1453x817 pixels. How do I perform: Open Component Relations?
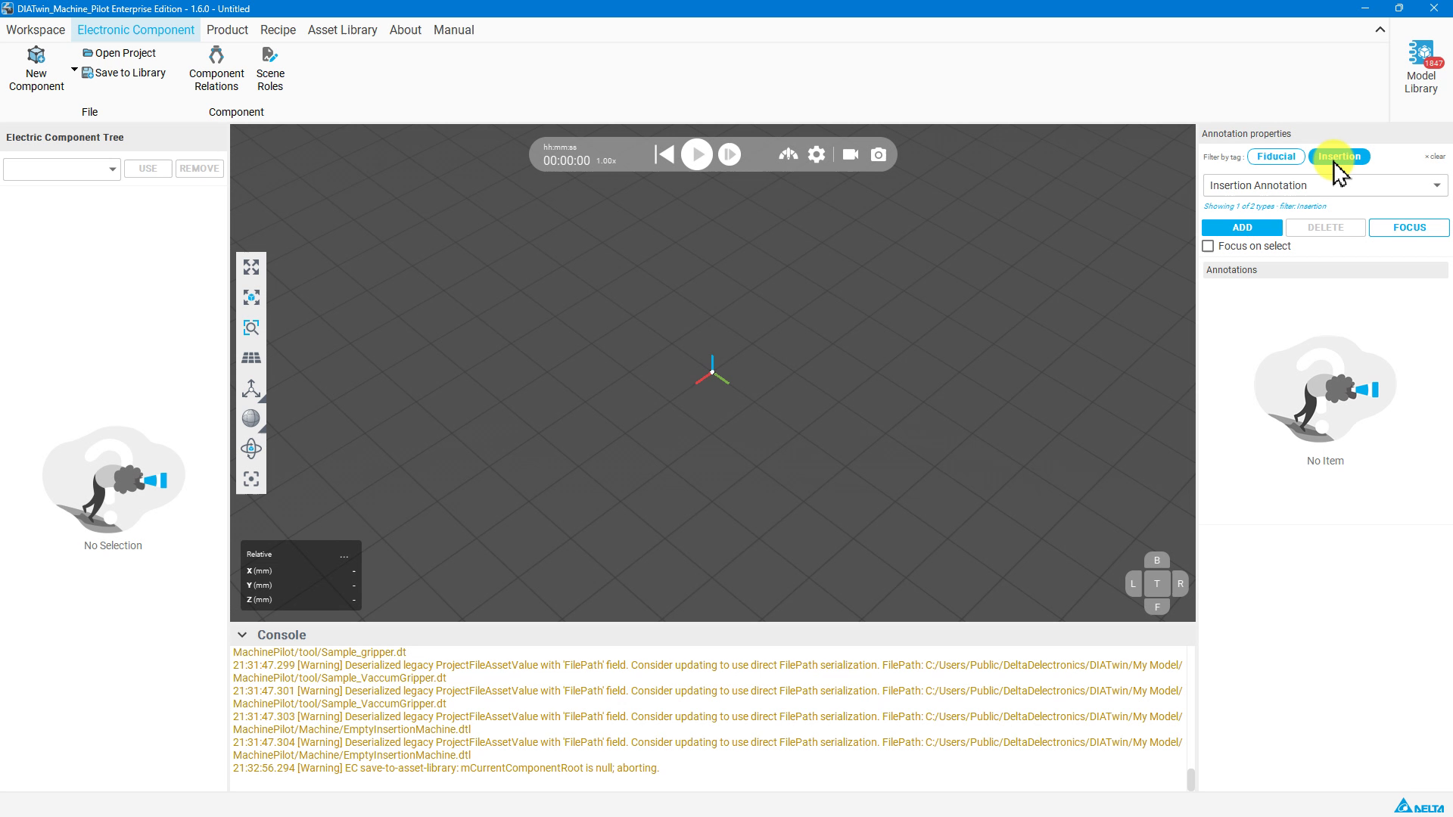pyautogui.click(x=216, y=69)
